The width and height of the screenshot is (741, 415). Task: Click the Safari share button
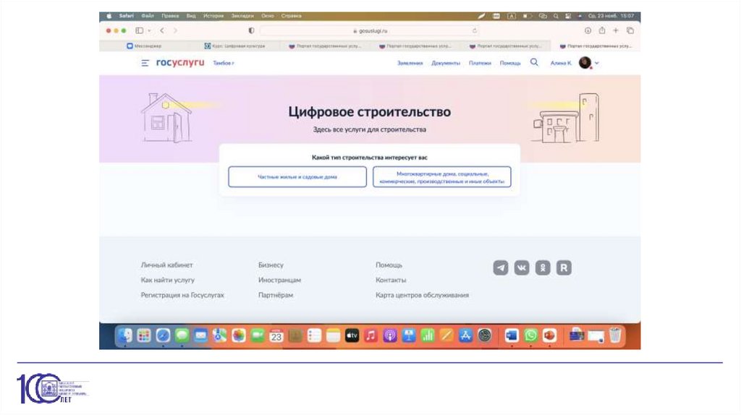click(x=602, y=30)
